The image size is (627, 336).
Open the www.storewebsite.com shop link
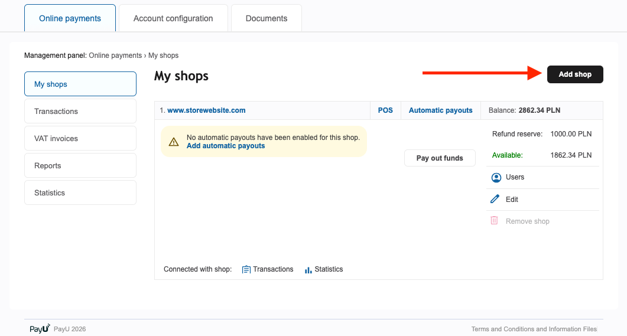[x=206, y=110]
